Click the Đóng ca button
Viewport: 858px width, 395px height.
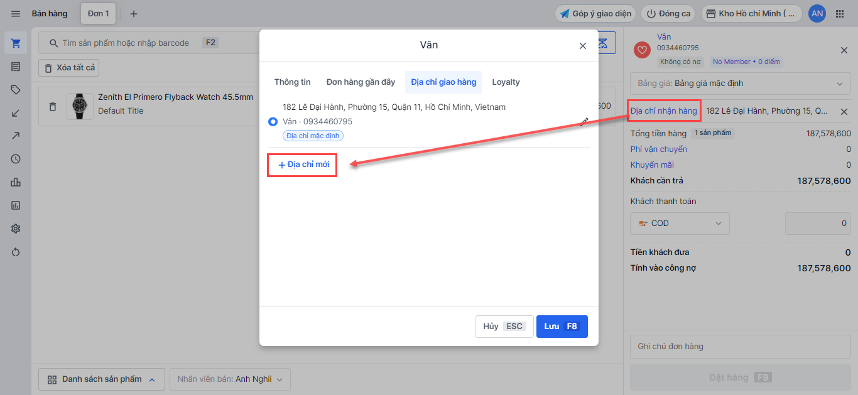pos(668,14)
